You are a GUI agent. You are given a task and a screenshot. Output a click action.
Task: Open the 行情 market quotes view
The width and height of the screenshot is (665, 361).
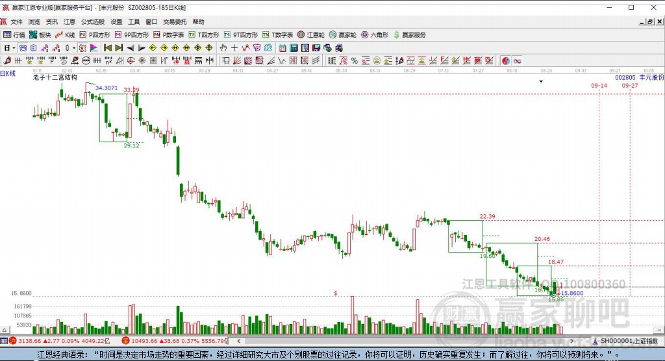pos(14,34)
